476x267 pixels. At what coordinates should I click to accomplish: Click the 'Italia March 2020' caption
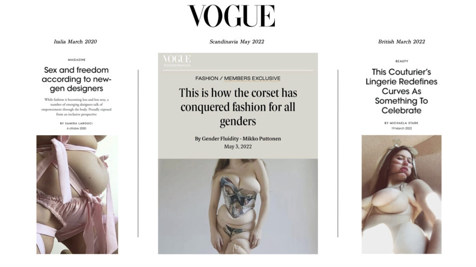coord(75,42)
